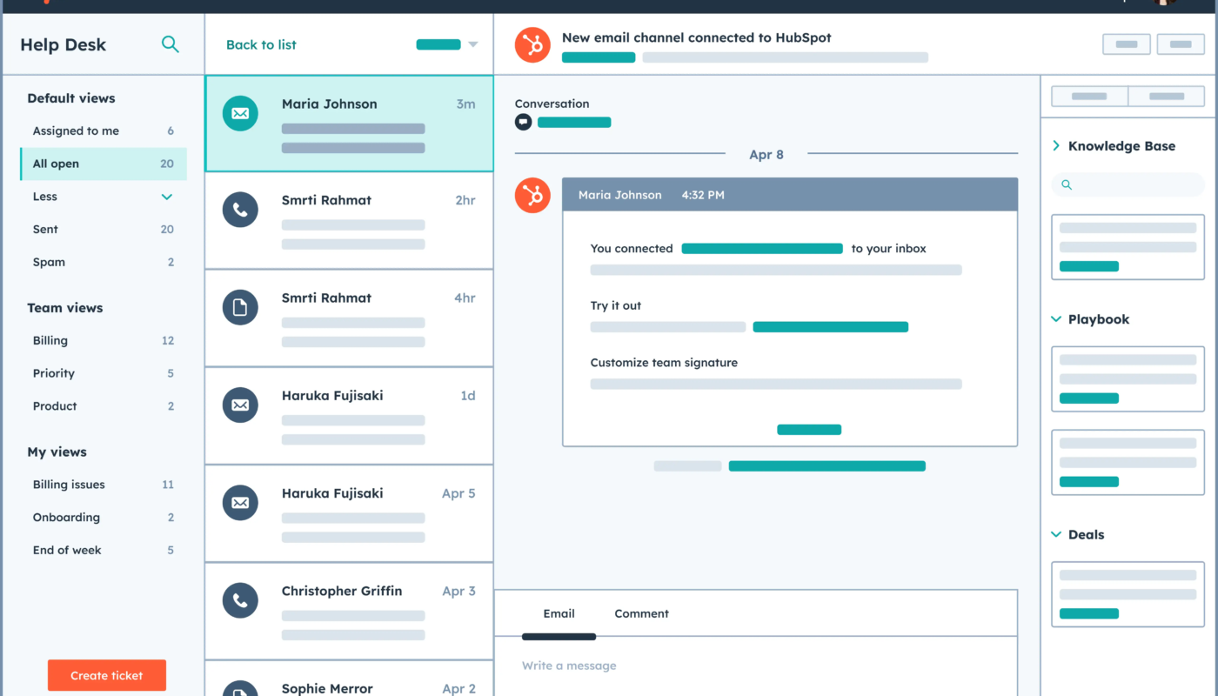Click the Default views heading
Viewport: 1218px width, 696px height.
[x=71, y=98]
